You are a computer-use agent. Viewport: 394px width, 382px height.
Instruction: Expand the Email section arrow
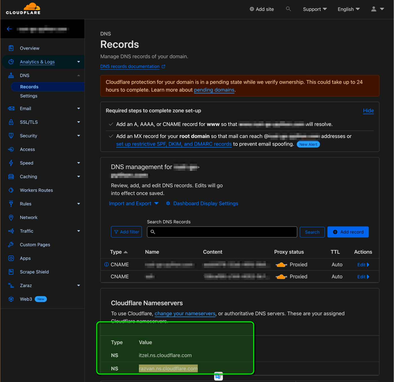[79, 108]
